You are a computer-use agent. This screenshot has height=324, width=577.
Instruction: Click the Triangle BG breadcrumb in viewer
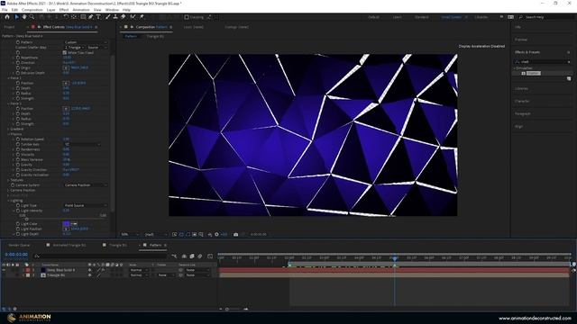pos(155,37)
